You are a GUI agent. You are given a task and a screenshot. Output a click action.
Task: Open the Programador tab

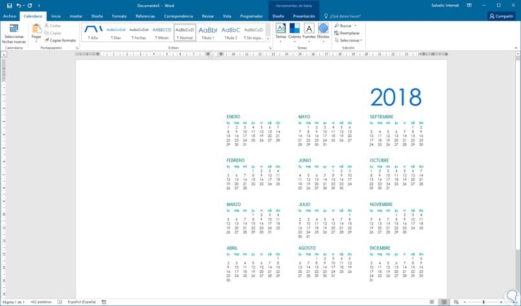[x=251, y=16]
